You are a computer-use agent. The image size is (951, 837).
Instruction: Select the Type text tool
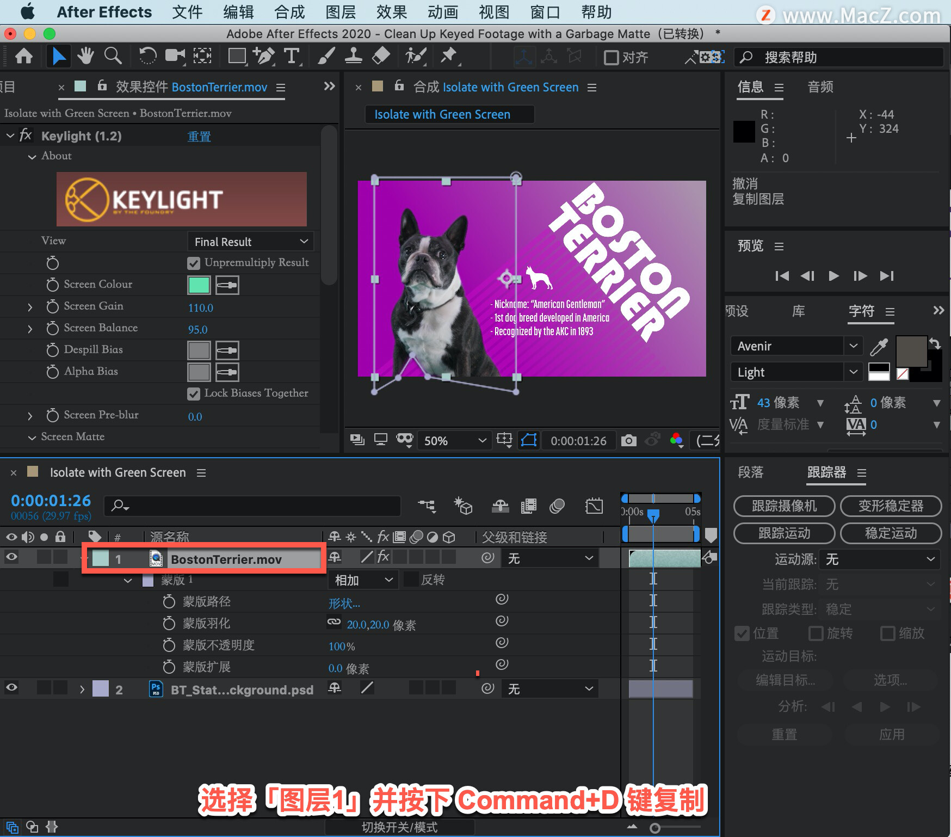[x=292, y=56]
